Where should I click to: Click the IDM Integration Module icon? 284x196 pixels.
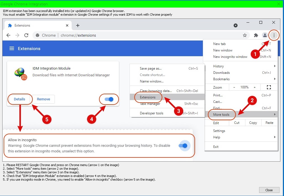[20, 74]
